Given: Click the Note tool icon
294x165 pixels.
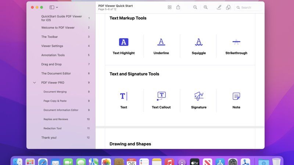Looking at the screenshot, I should click(x=236, y=96).
